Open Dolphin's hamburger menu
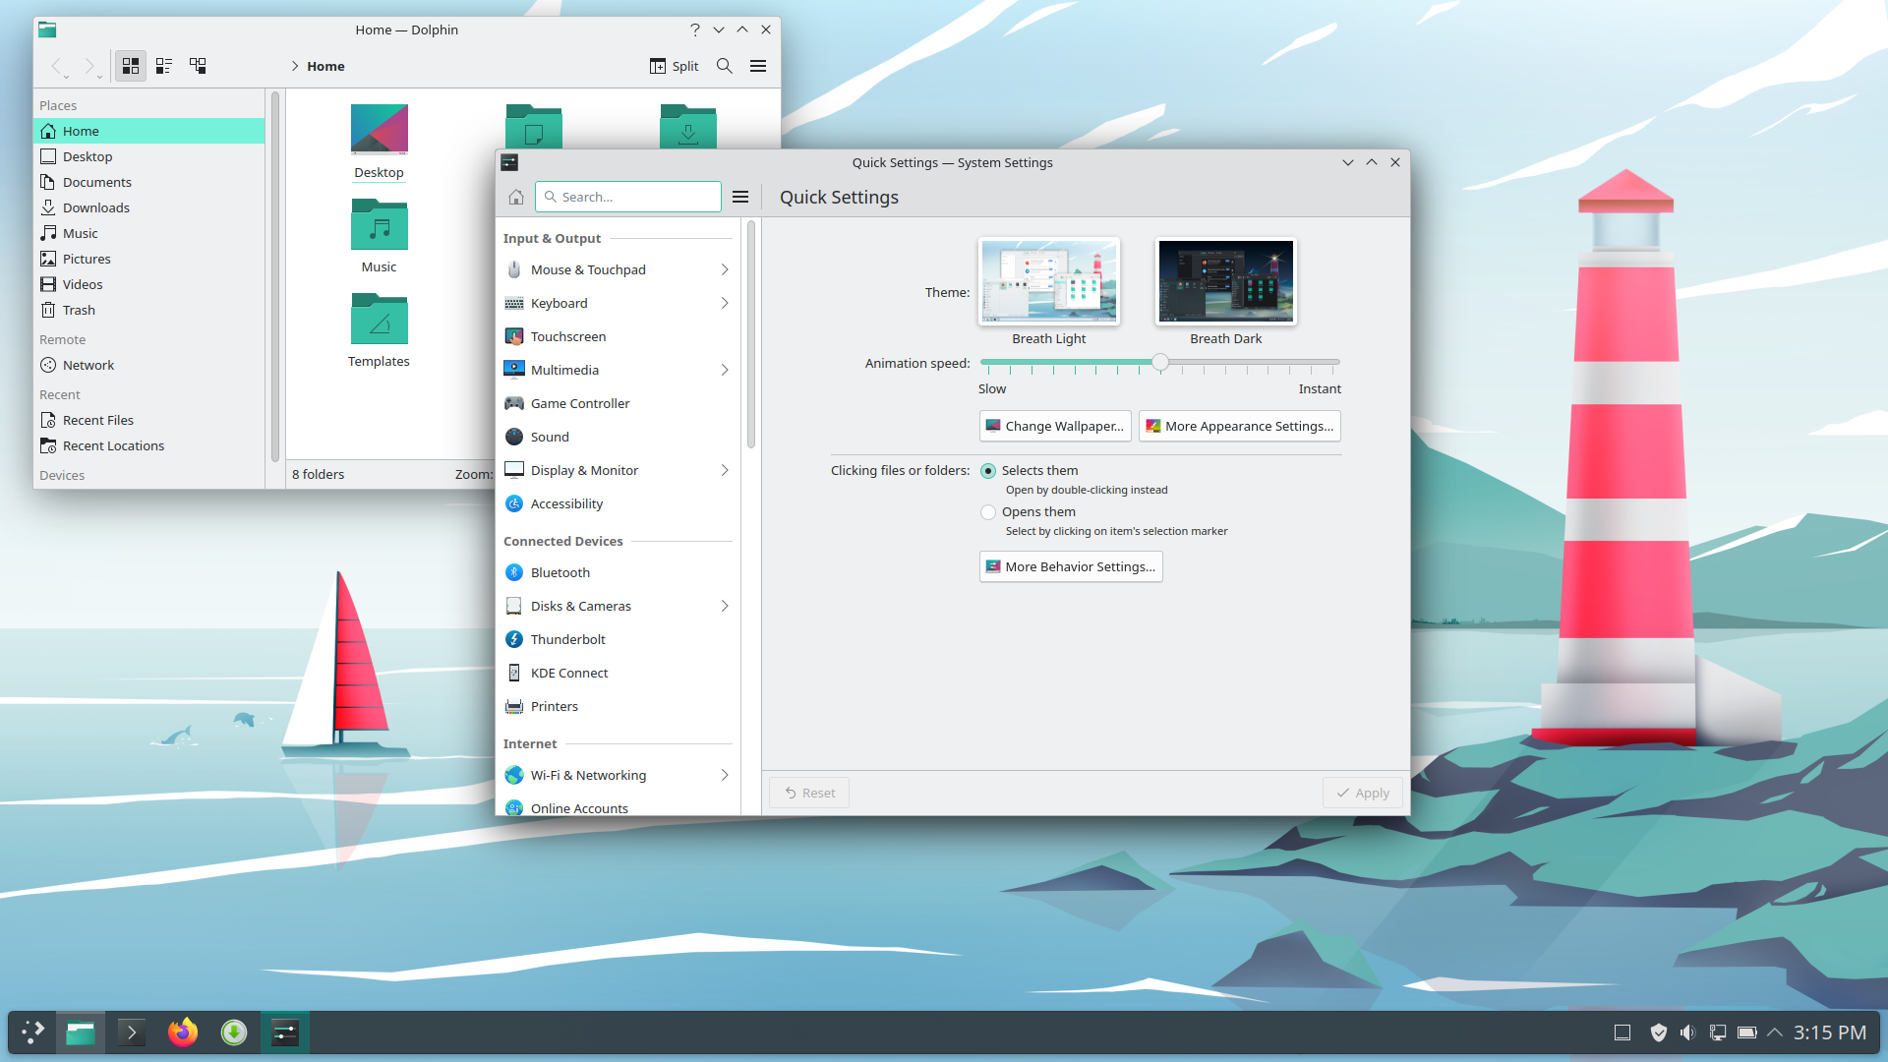The image size is (1888, 1062). pyautogui.click(x=758, y=66)
